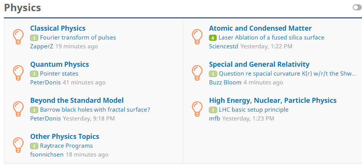Click lightbulb icon beside Classical Physics
Screen dimensions: 362x165
tap(18, 37)
